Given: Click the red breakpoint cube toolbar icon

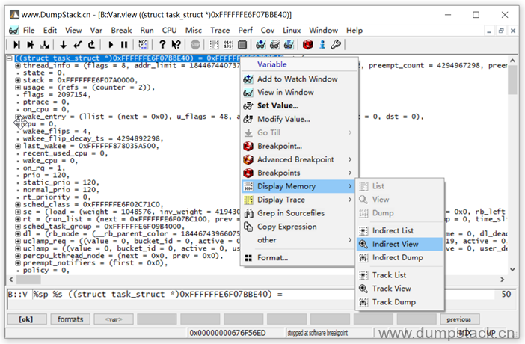Looking at the screenshot, I should [307, 45].
